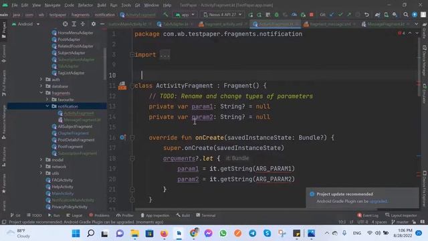This screenshot has height=241, width=428.
Task: Click the Search Everywhere magnifier icon
Action: tap(406, 15)
